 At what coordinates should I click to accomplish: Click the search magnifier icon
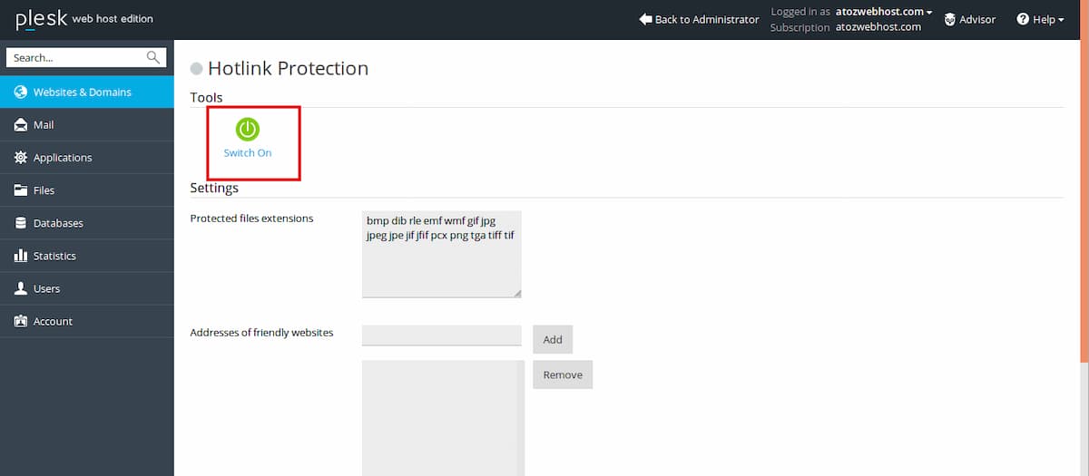pos(153,58)
